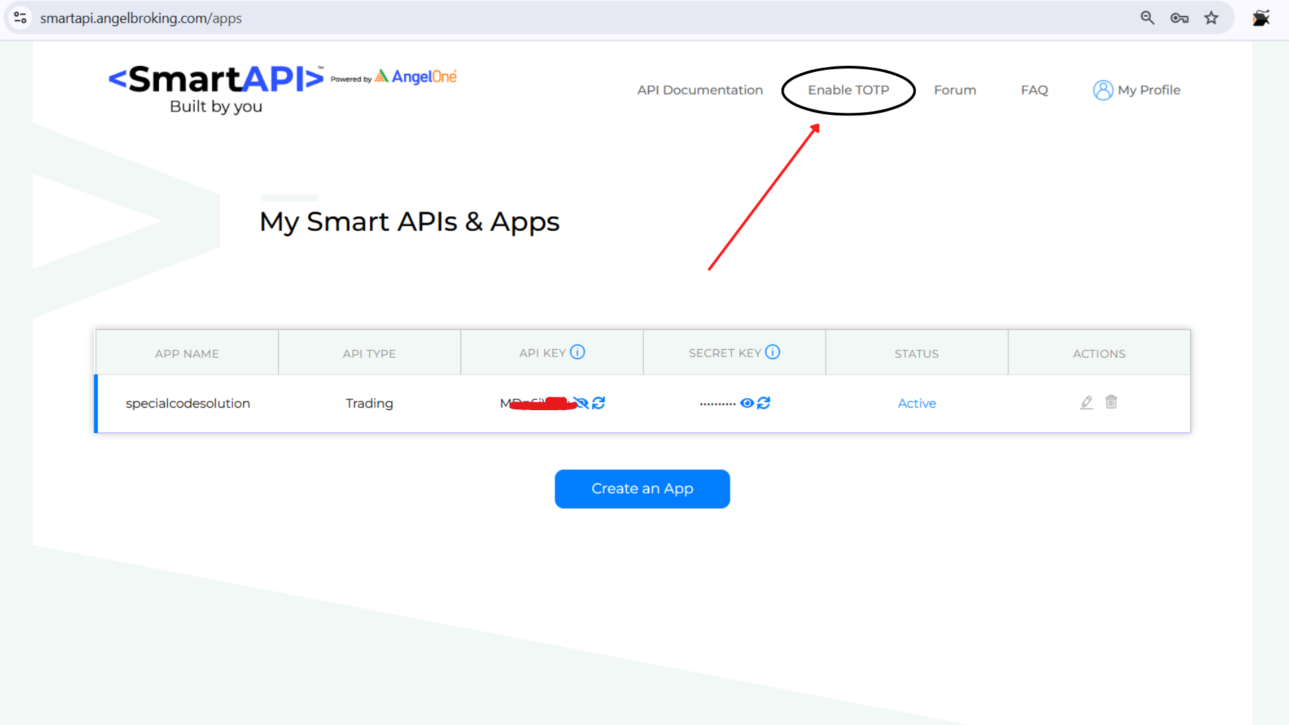1289x725 pixels.
Task: Bookmark this page with star icon
Action: pyautogui.click(x=1211, y=18)
